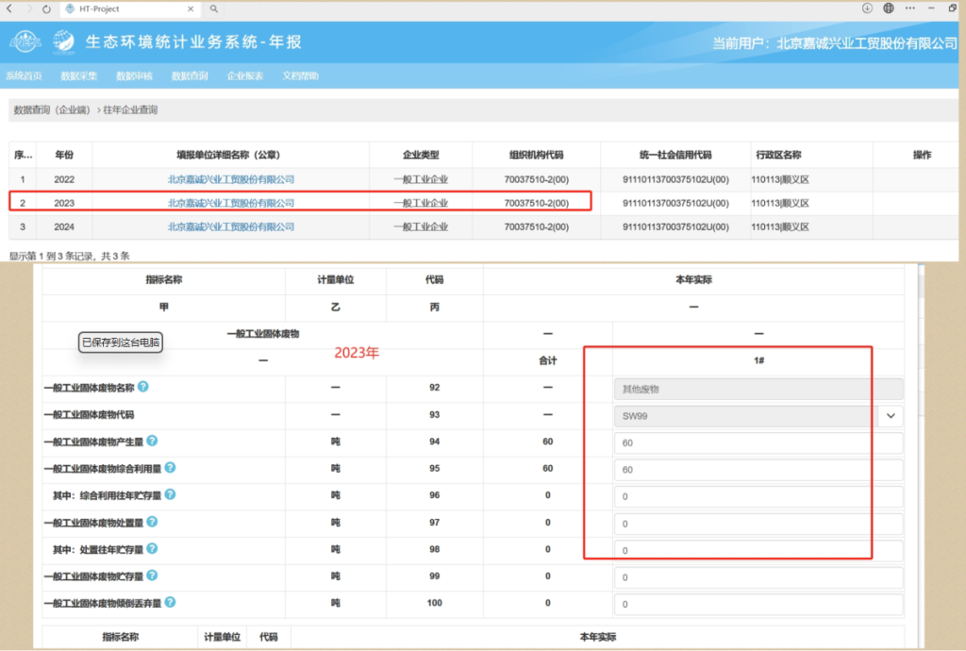This screenshot has width=966, height=651.
Task: Open help tooltip for 一般工业固体废物综合利用量
Action: [171, 467]
